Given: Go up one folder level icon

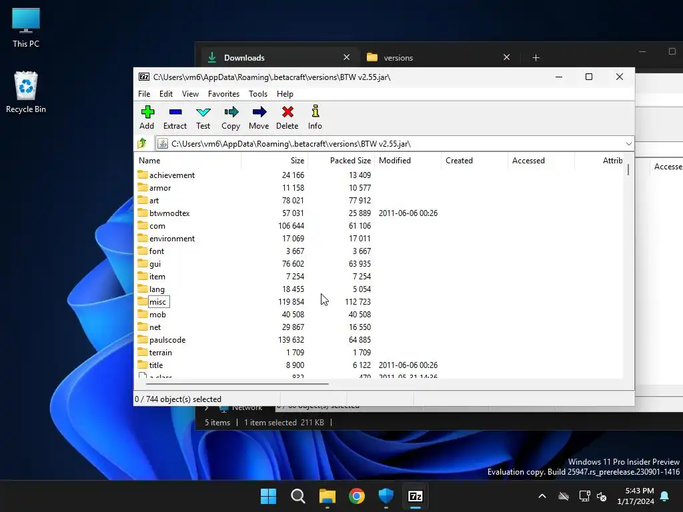Looking at the screenshot, I should point(142,143).
